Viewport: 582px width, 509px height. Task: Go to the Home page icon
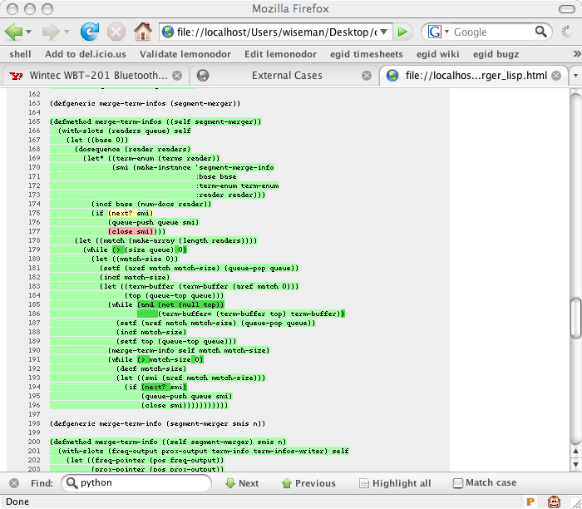tap(143, 32)
